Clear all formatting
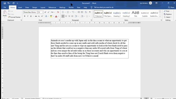Screen dimensions: 176x99 coord(58,12)
